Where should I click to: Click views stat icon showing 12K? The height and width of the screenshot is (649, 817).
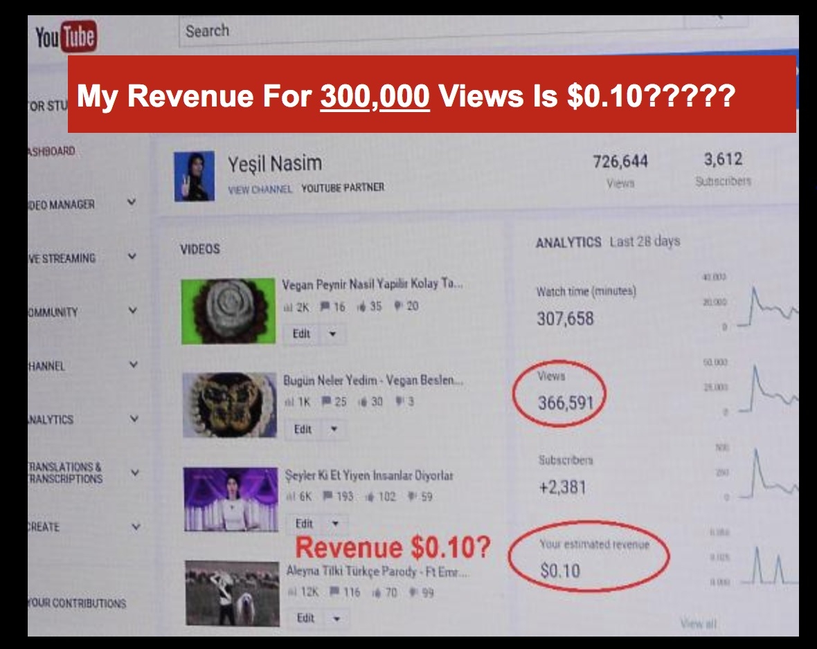pyautogui.click(x=293, y=593)
